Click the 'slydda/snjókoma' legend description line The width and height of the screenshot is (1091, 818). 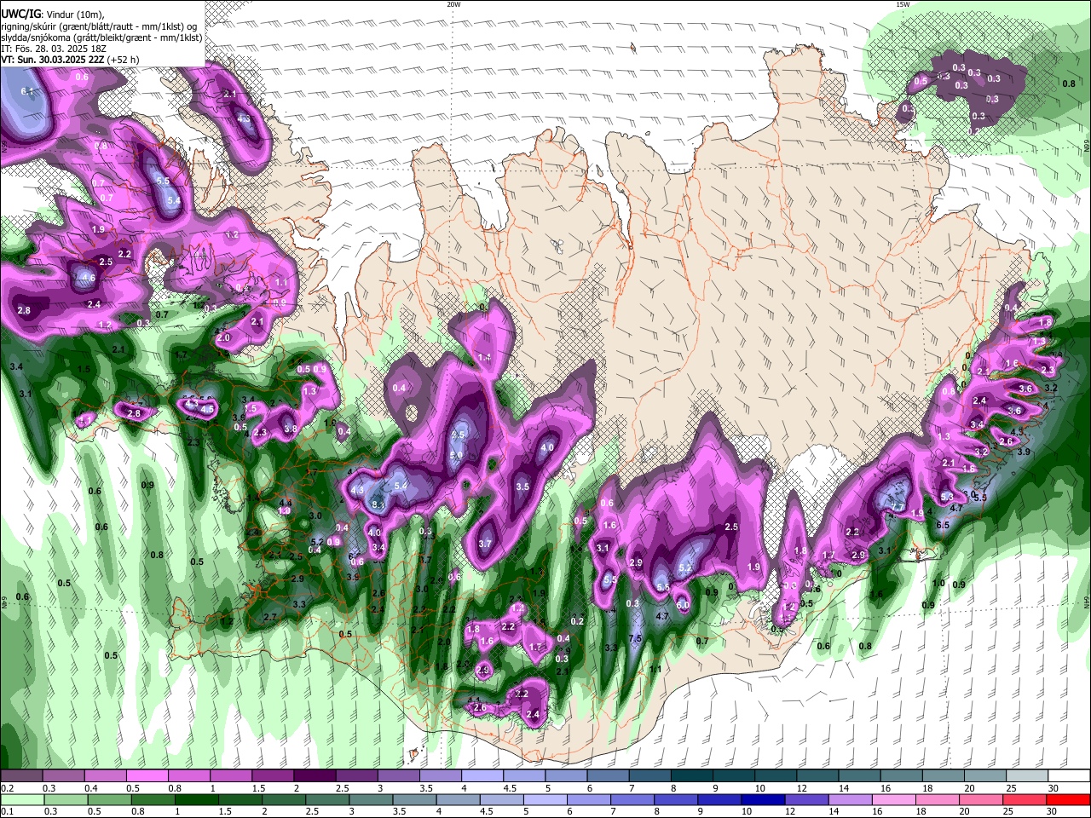[101, 37]
